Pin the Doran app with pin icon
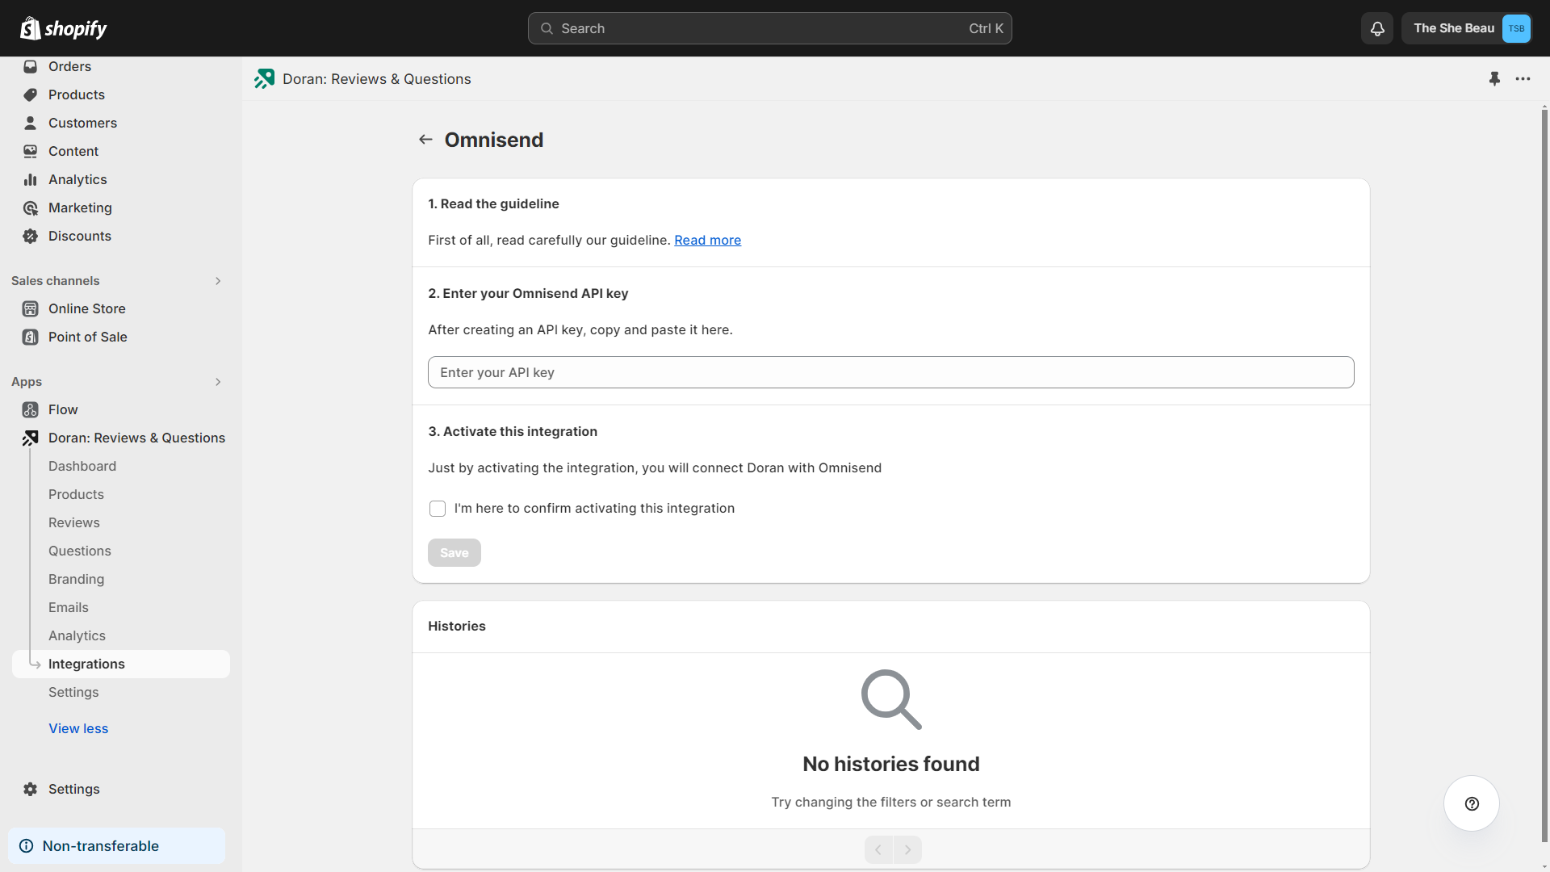The height and width of the screenshot is (872, 1550). (1494, 78)
